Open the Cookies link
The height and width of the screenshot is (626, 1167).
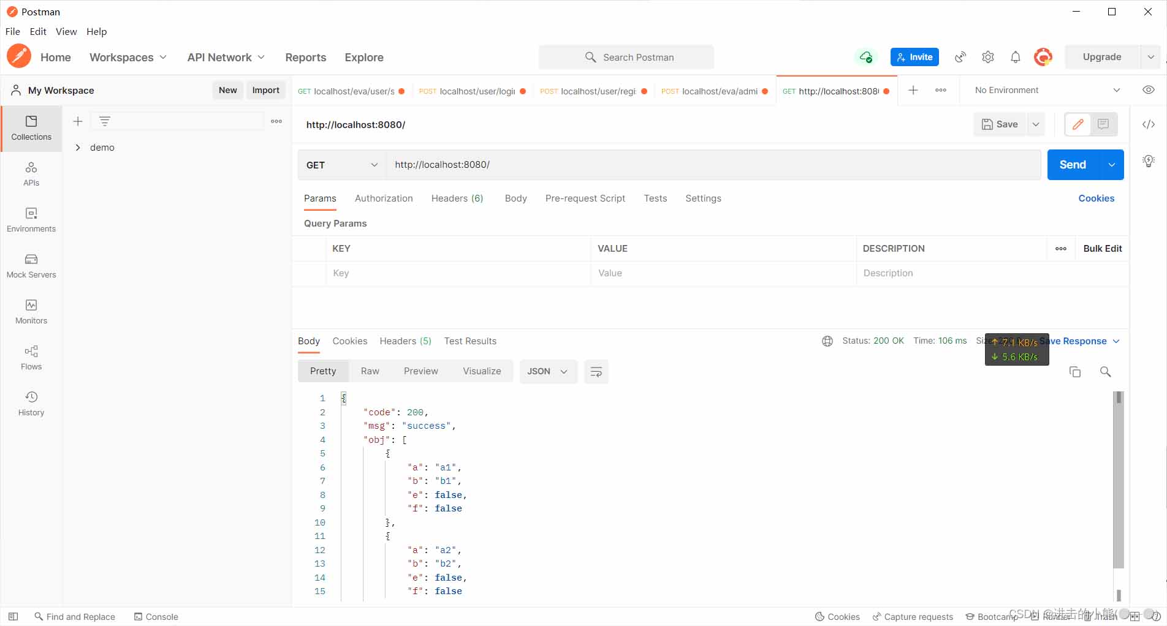(1096, 198)
